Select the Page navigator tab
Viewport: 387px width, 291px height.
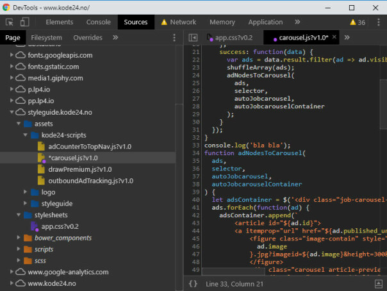coord(13,38)
